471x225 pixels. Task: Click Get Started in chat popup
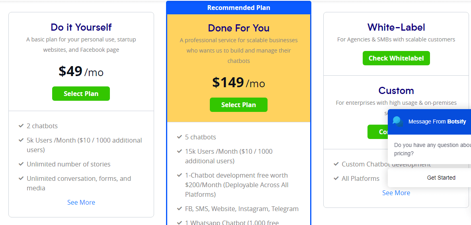(x=441, y=178)
